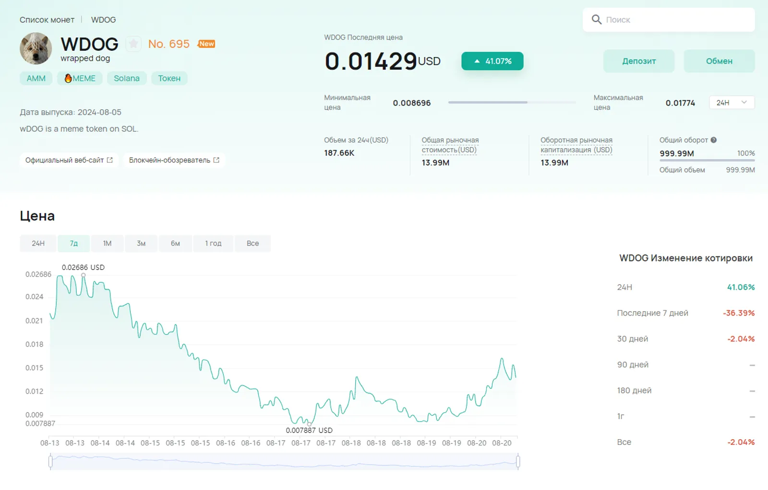
Task: Click the 999.99M total supply value
Action: pos(740,170)
